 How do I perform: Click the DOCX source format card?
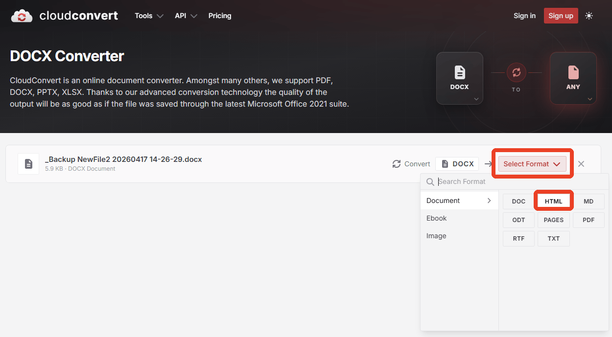click(x=460, y=78)
